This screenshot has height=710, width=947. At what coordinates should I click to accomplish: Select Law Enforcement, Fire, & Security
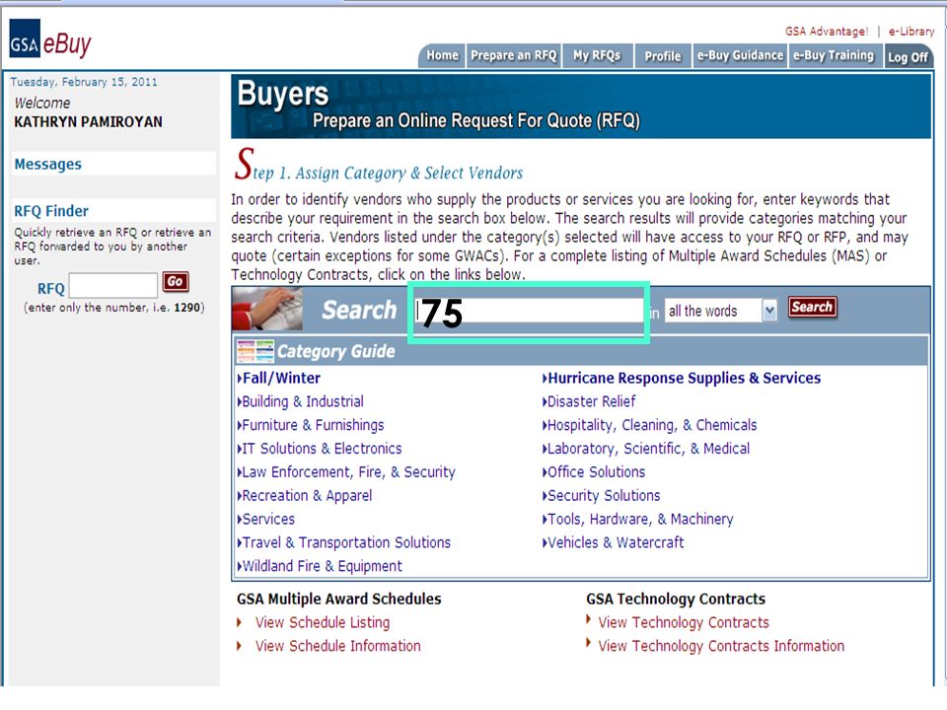click(346, 472)
